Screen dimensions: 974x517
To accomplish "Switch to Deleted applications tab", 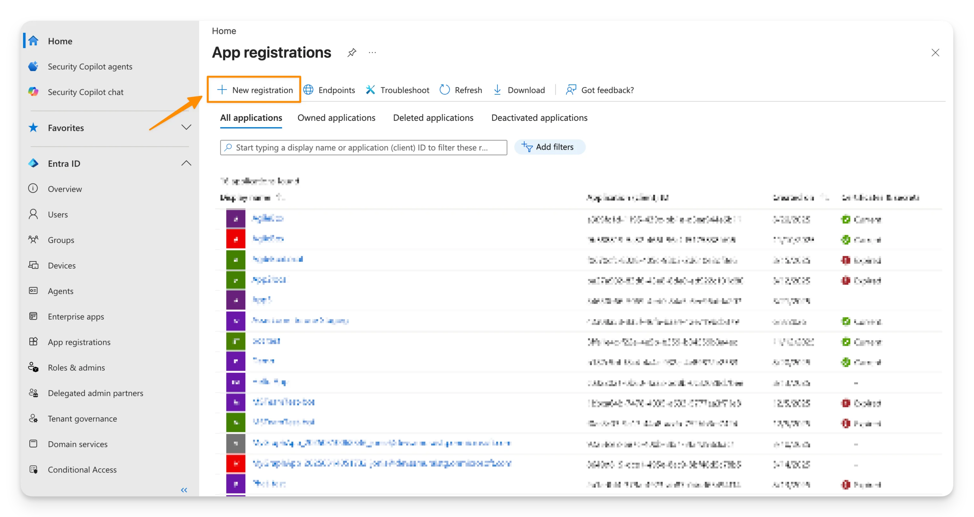I will point(433,118).
